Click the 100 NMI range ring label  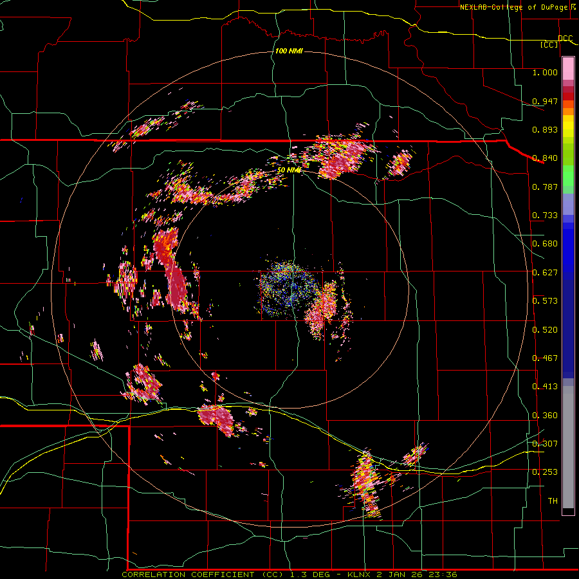pos(289,51)
